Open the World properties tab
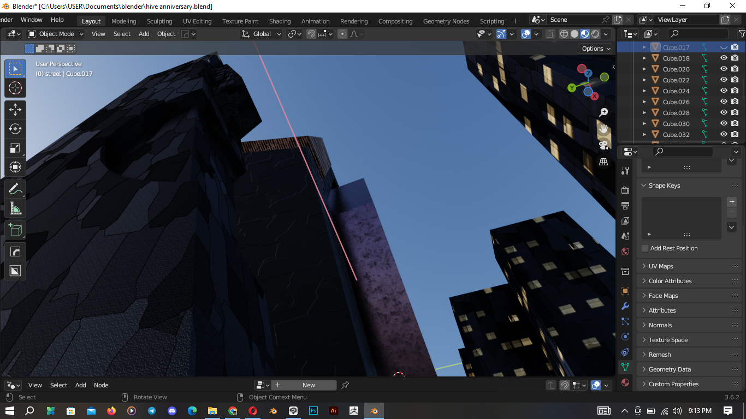The height and width of the screenshot is (419, 746). tap(625, 252)
